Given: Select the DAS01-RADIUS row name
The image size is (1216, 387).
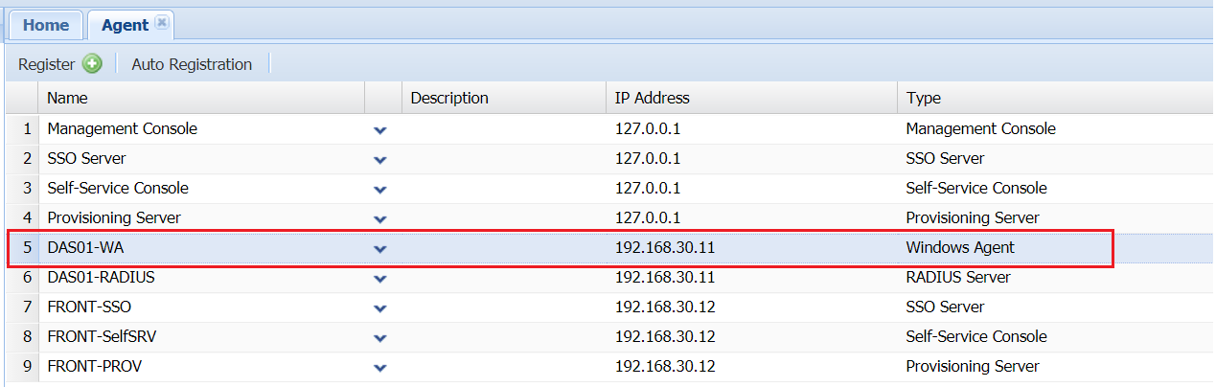Looking at the screenshot, I should coord(101,278).
